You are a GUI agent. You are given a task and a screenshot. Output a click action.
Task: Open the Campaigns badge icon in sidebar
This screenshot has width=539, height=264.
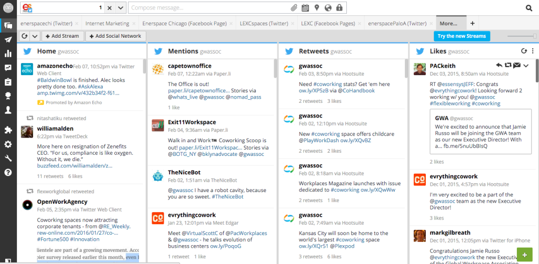pyautogui.click(x=8, y=96)
